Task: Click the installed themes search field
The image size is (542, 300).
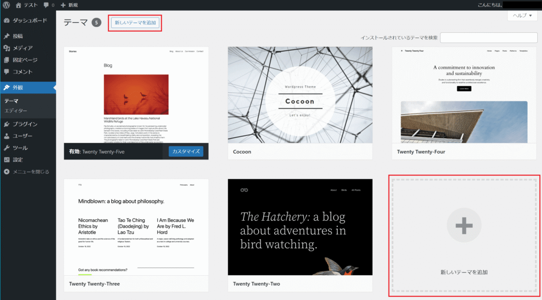Action: (x=488, y=37)
